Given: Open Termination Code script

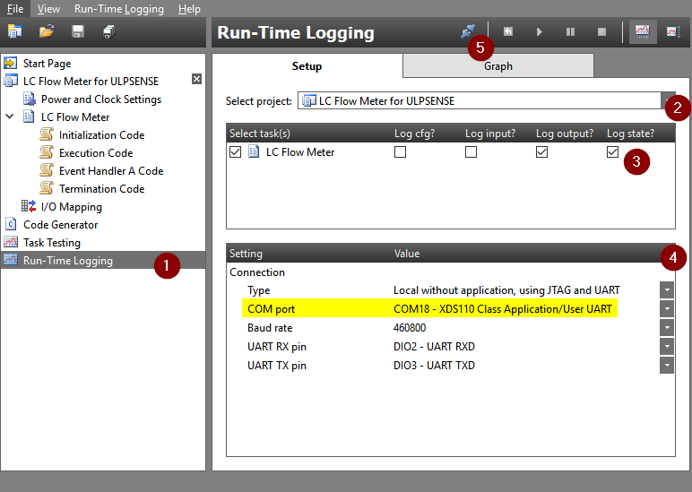Looking at the screenshot, I should click(101, 189).
